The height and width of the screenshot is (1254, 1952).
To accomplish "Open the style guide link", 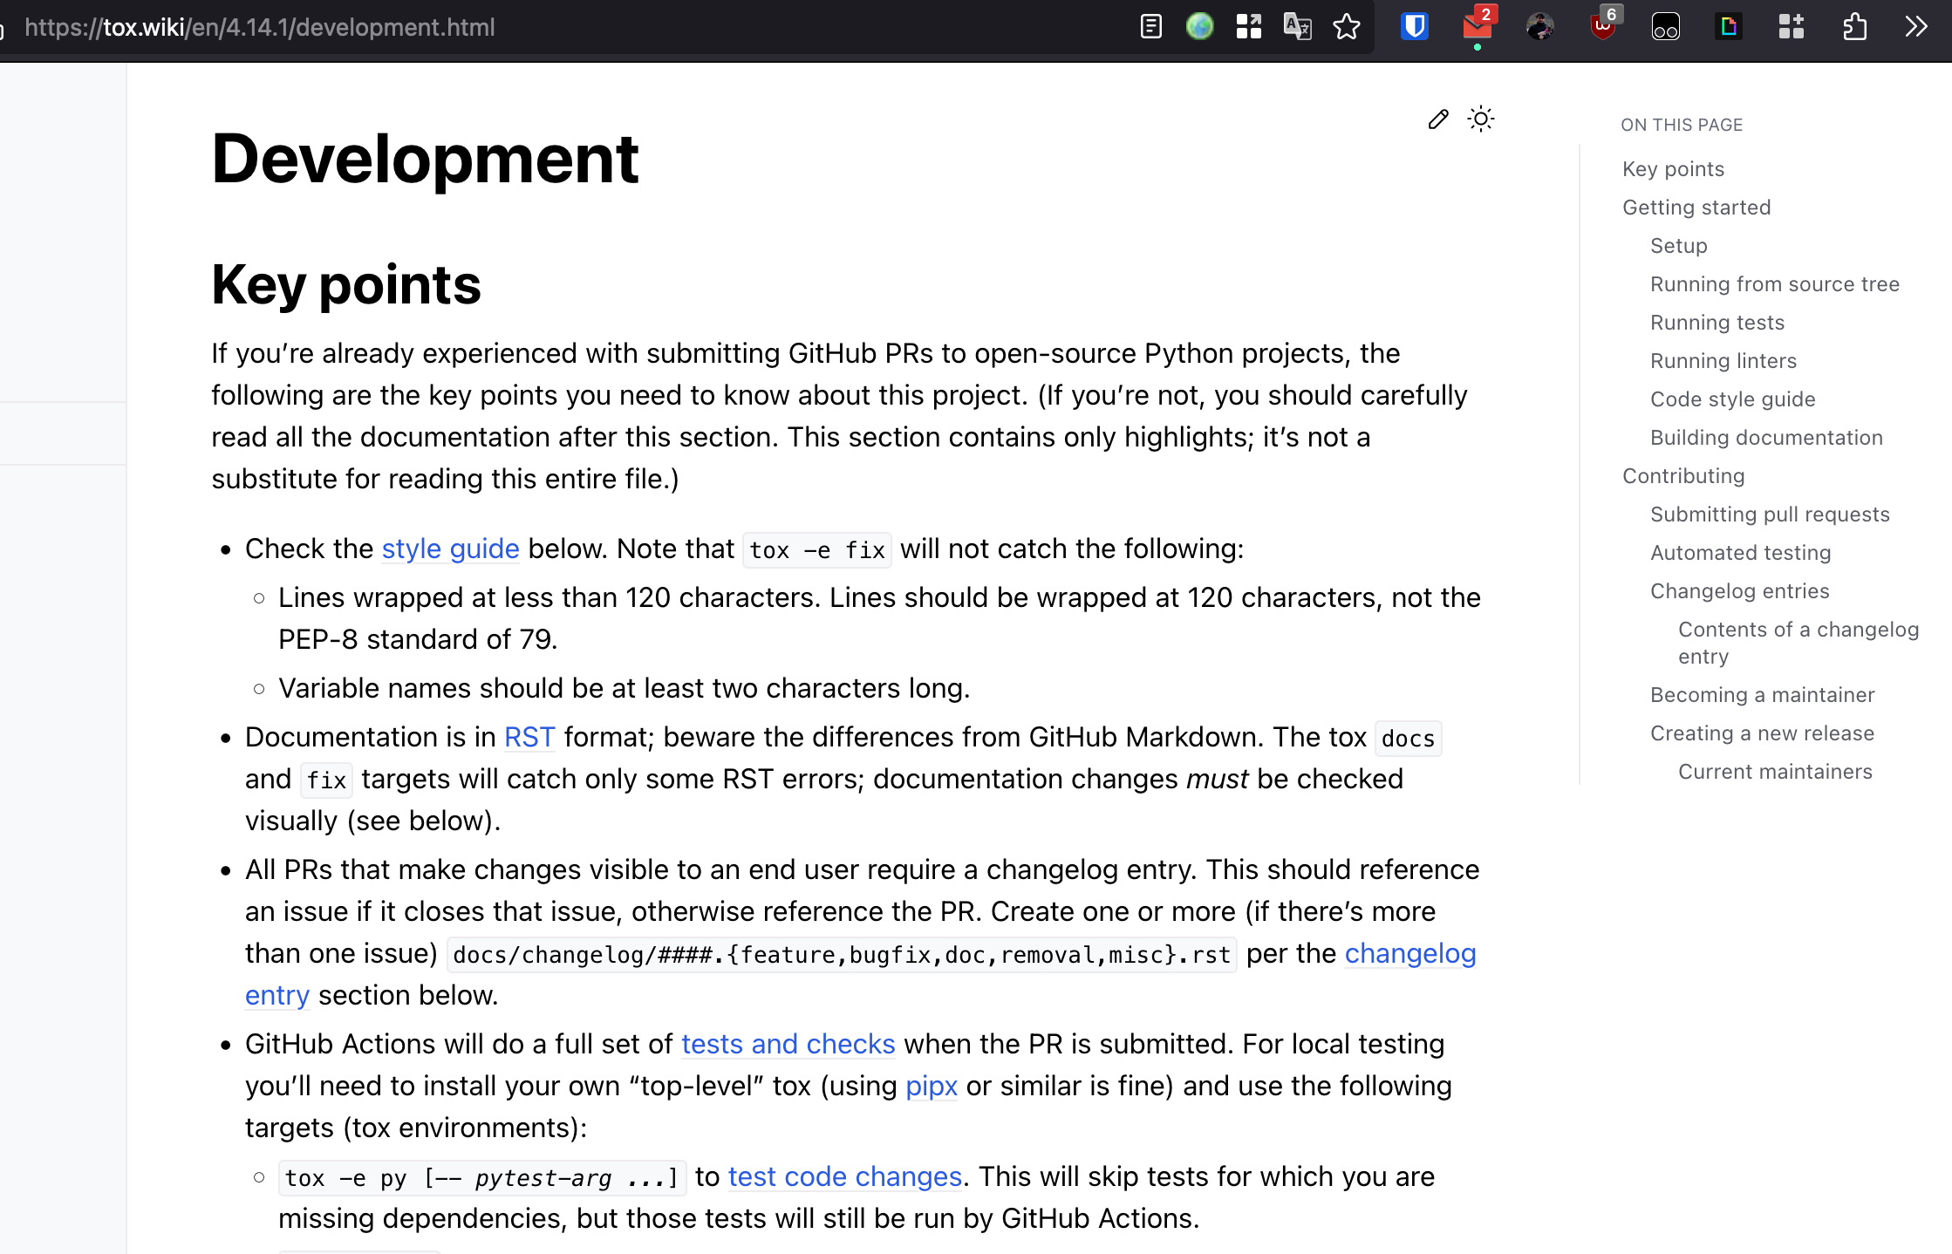I will coord(450,549).
